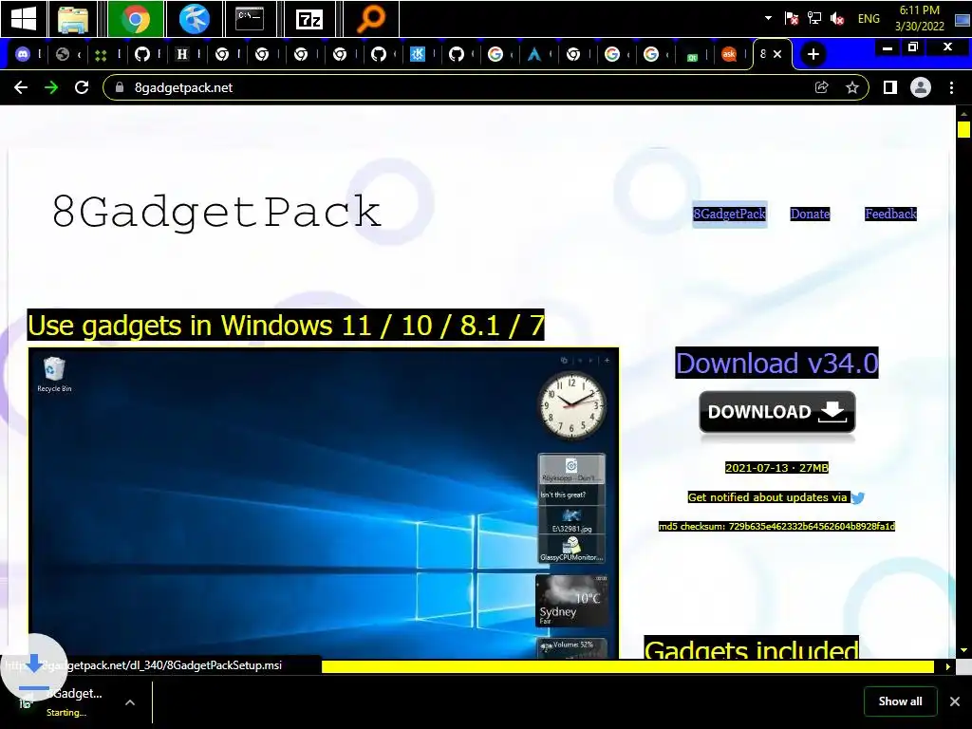This screenshot has height=729, width=972.
Task: Open the Chrome profile avatar
Action: pos(921,87)
